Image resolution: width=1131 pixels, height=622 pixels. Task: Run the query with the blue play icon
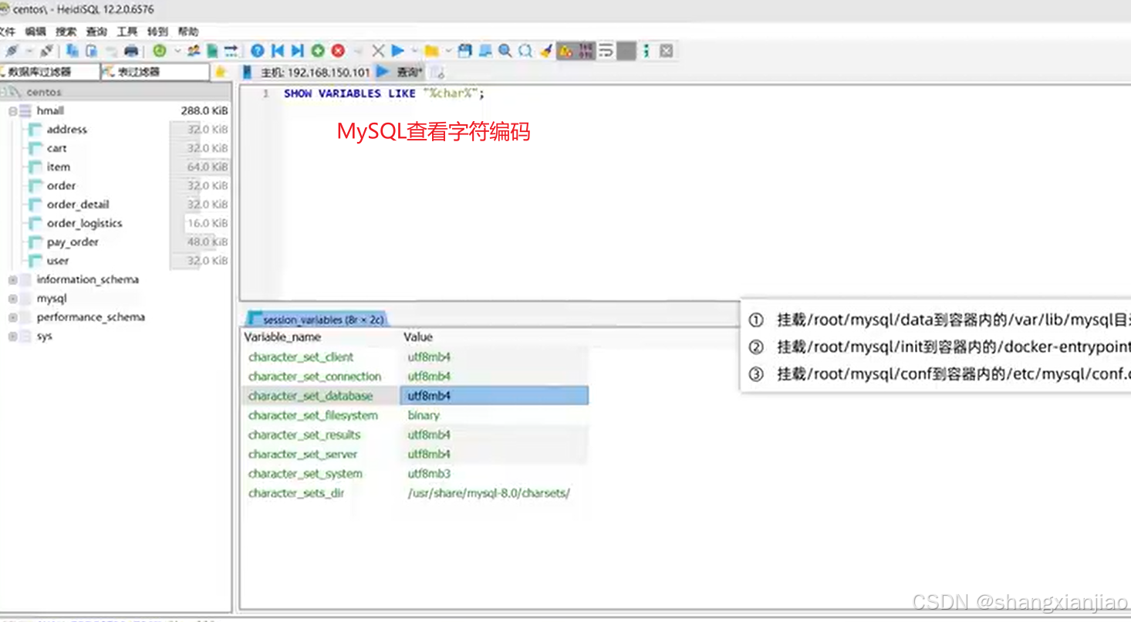pos(397,50)
